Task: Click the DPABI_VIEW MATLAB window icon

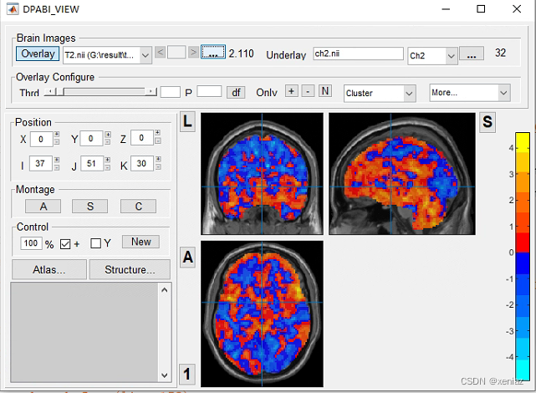Action: [13, 9]
